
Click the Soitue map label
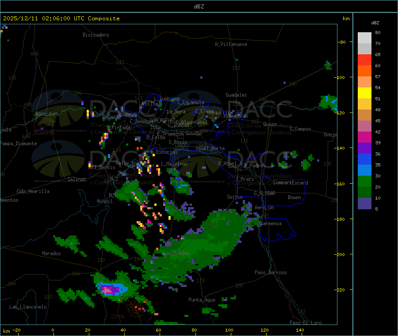point(235,197)
